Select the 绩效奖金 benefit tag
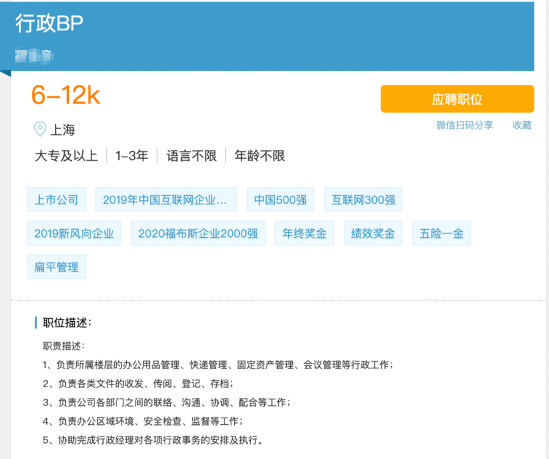The image size is (549, 459). [373, 233]
